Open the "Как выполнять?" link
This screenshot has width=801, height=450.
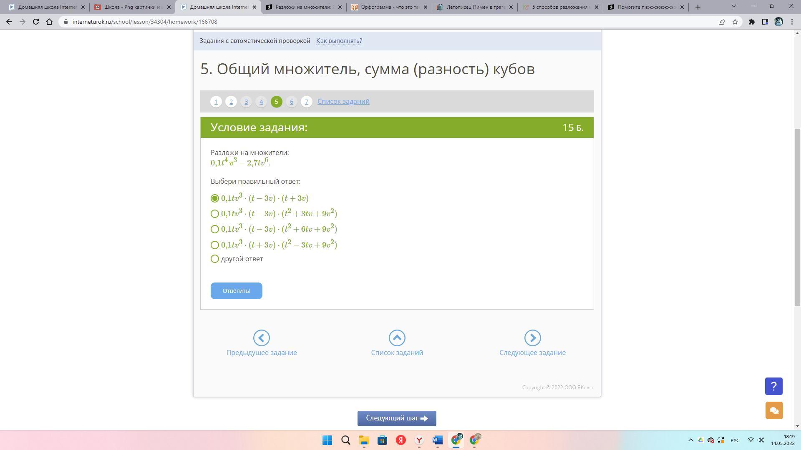coord(339,41)
